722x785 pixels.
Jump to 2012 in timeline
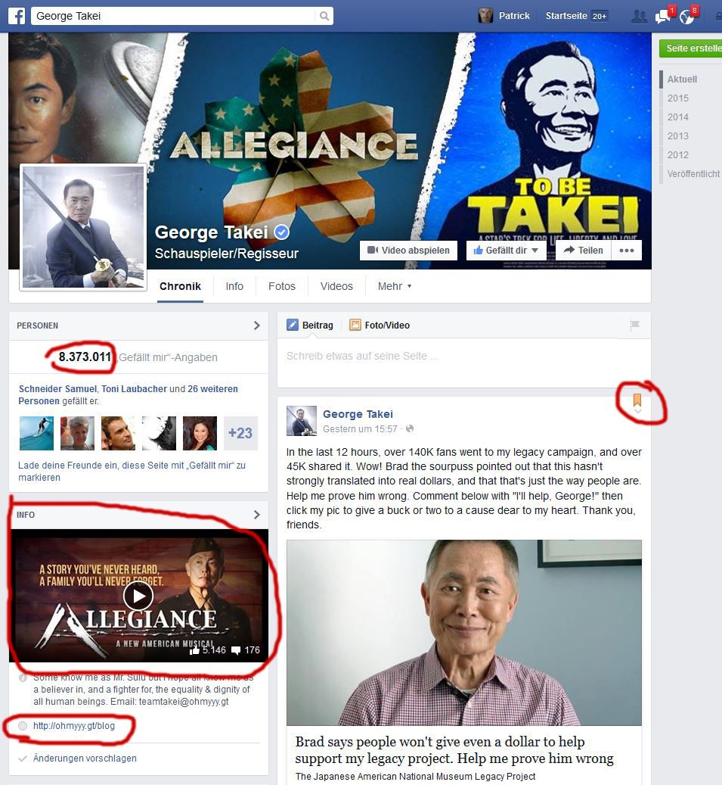tap(678, 155)
